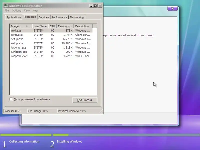Click the 992 K memory value
This screenshot has height=150, width=200.
click(x=69, y=52)
